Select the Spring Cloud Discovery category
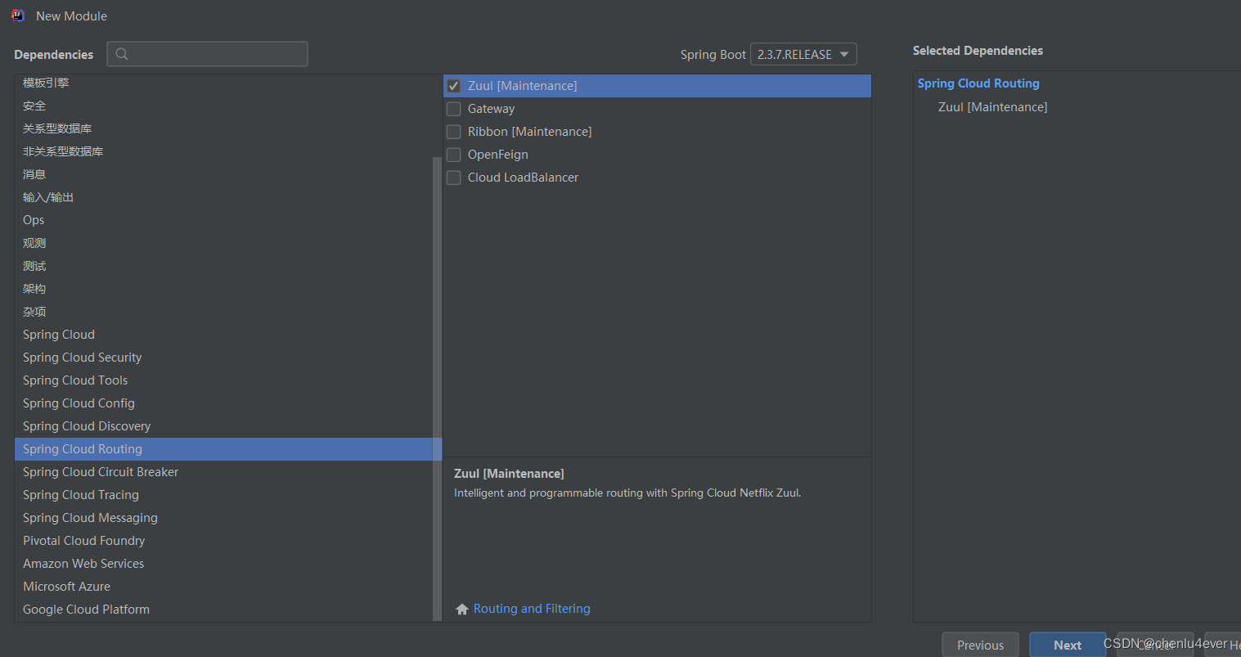The height and width of the screenshot is (657, 1241). point(86,425)
